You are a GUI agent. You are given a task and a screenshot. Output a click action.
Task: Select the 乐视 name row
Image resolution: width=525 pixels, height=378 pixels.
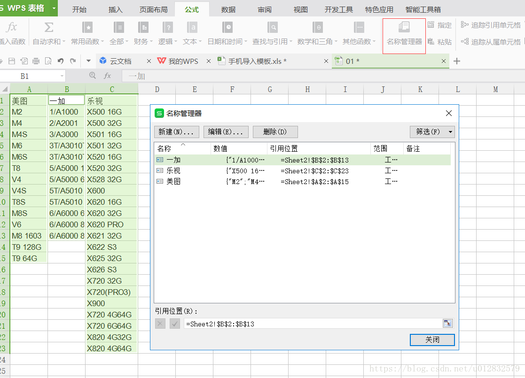coord(303,170)
